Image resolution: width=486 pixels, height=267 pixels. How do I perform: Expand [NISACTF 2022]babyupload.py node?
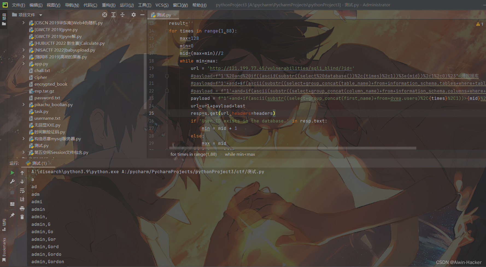pos(24,50)
